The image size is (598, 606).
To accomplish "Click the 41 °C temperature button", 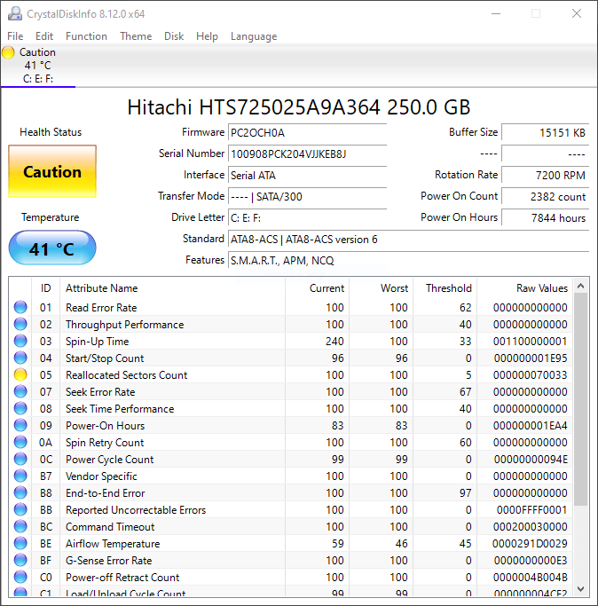I will [52, 248].
